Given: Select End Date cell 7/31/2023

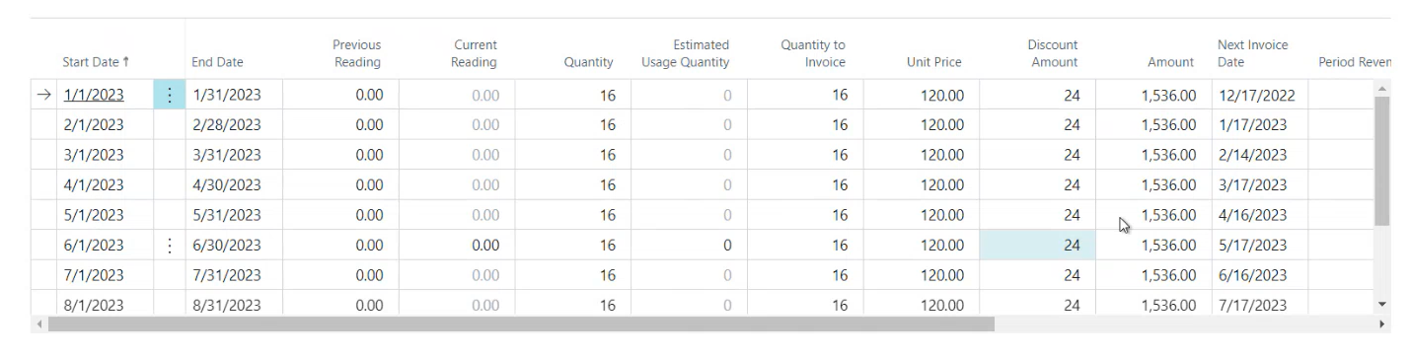Looking at the screenshot, I should pyautogui.click(x=234, y=275).
